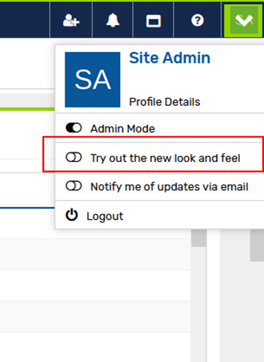Select the Logout text entry

[x=105, y=216]
